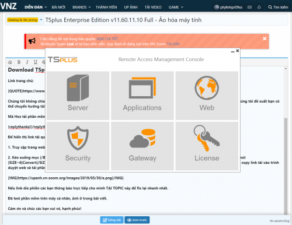Screen dimensions: 292x225
Task: Click the 'Download TSp' heading text
Action: click(26, 70)
